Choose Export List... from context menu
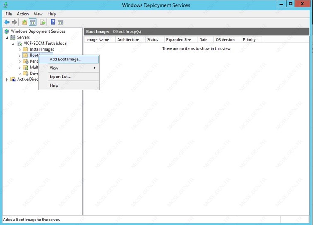The width and height of the screenshot is (313, 225). (69, 77)
